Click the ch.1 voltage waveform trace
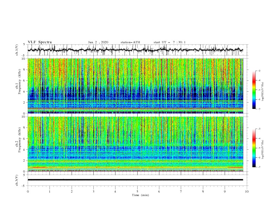Screen dimensions: 278x215 [x=135, y=50]
